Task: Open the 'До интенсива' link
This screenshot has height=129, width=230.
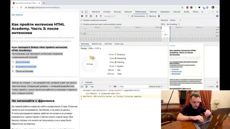Action: click(22, 62)
